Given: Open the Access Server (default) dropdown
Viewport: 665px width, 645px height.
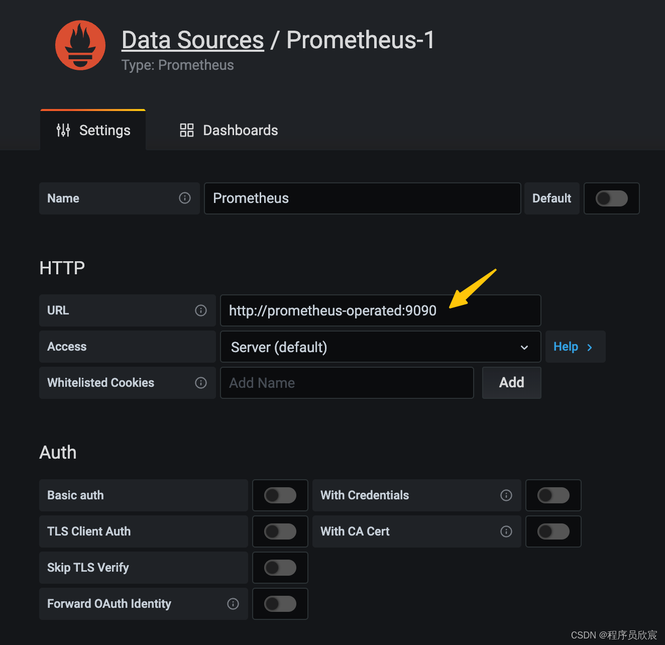Looking at the screenshot, I should tap(381, 347).
